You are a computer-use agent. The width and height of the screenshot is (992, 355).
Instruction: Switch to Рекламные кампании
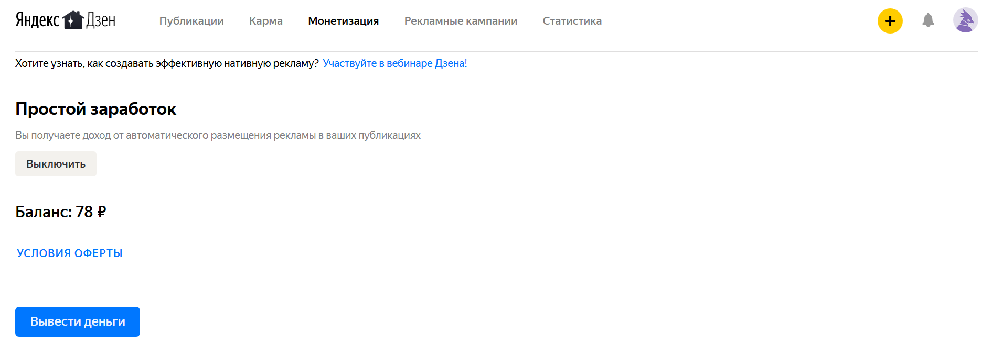[x=461, y=21]
